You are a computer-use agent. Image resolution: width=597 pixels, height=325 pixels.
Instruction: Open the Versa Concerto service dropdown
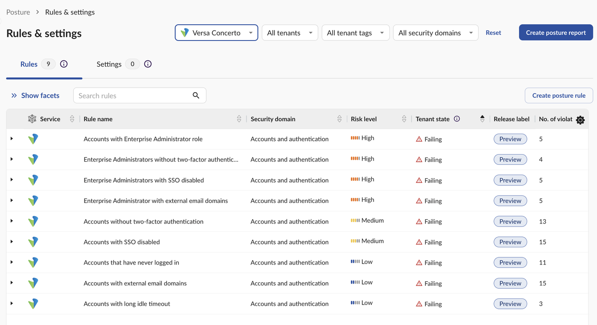[216, 33]
